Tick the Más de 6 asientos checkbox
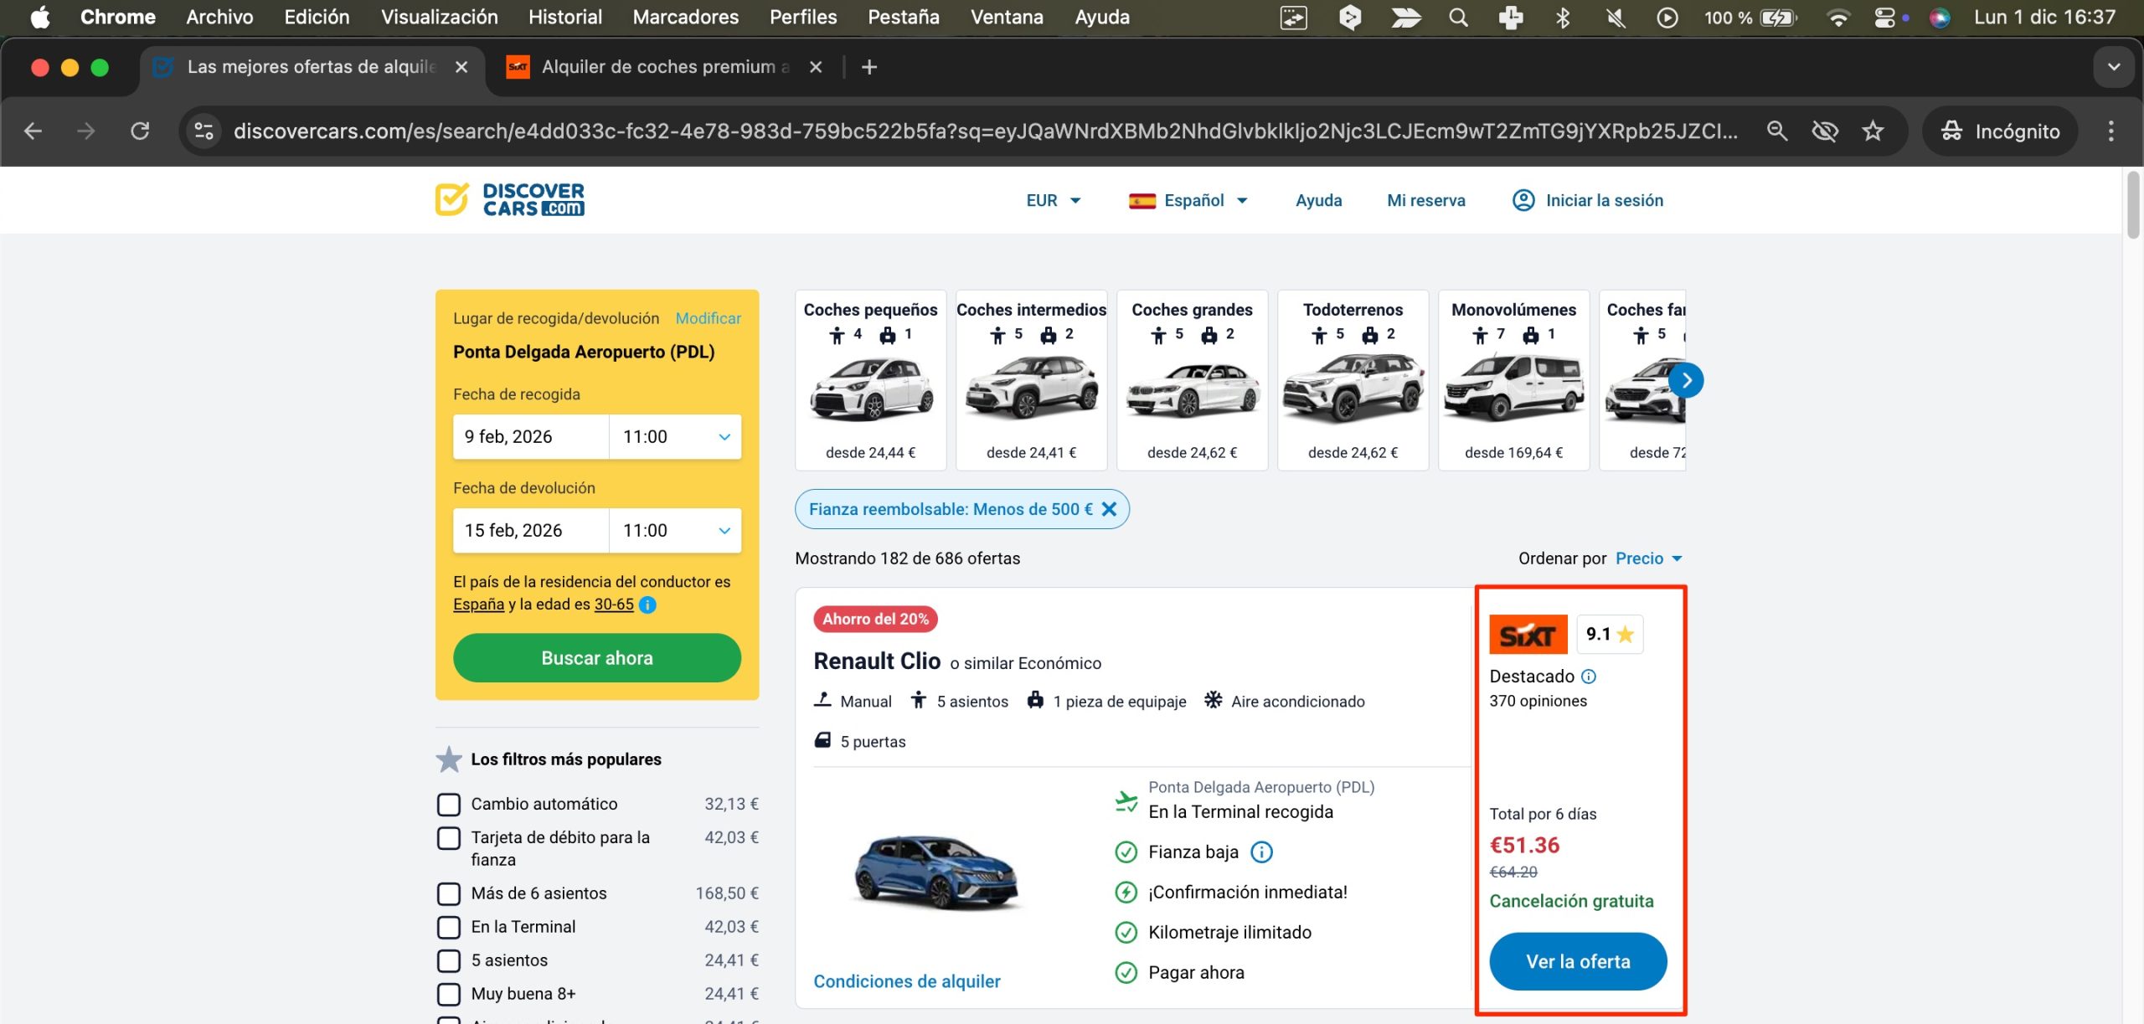 [449, 893]
